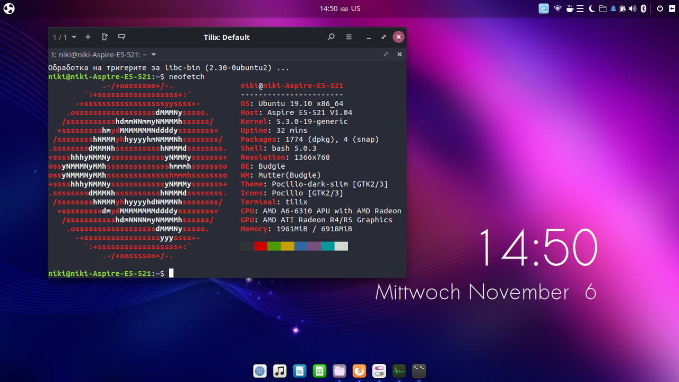Launch LibreOffice Writer from dock
This screenshot has height=382, width=679.
point(300,371)
